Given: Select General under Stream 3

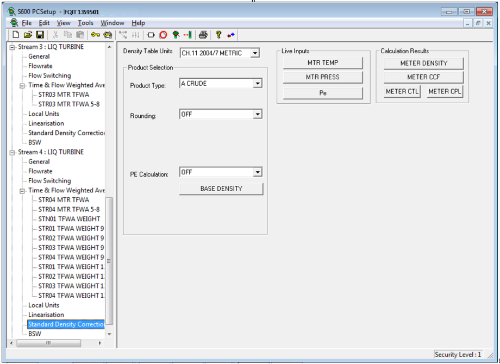Looking at the screenshot, I should (39, 57).
